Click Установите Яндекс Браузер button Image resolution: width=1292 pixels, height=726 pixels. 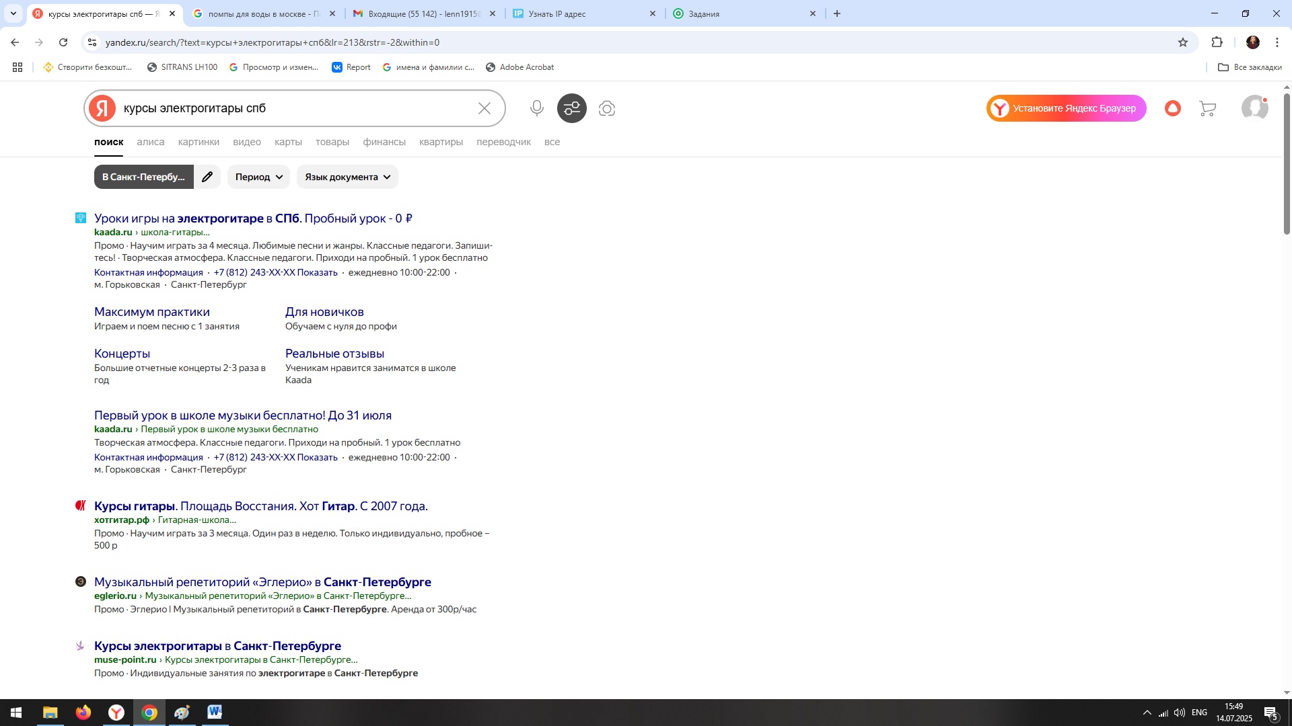click(1067, 108)
